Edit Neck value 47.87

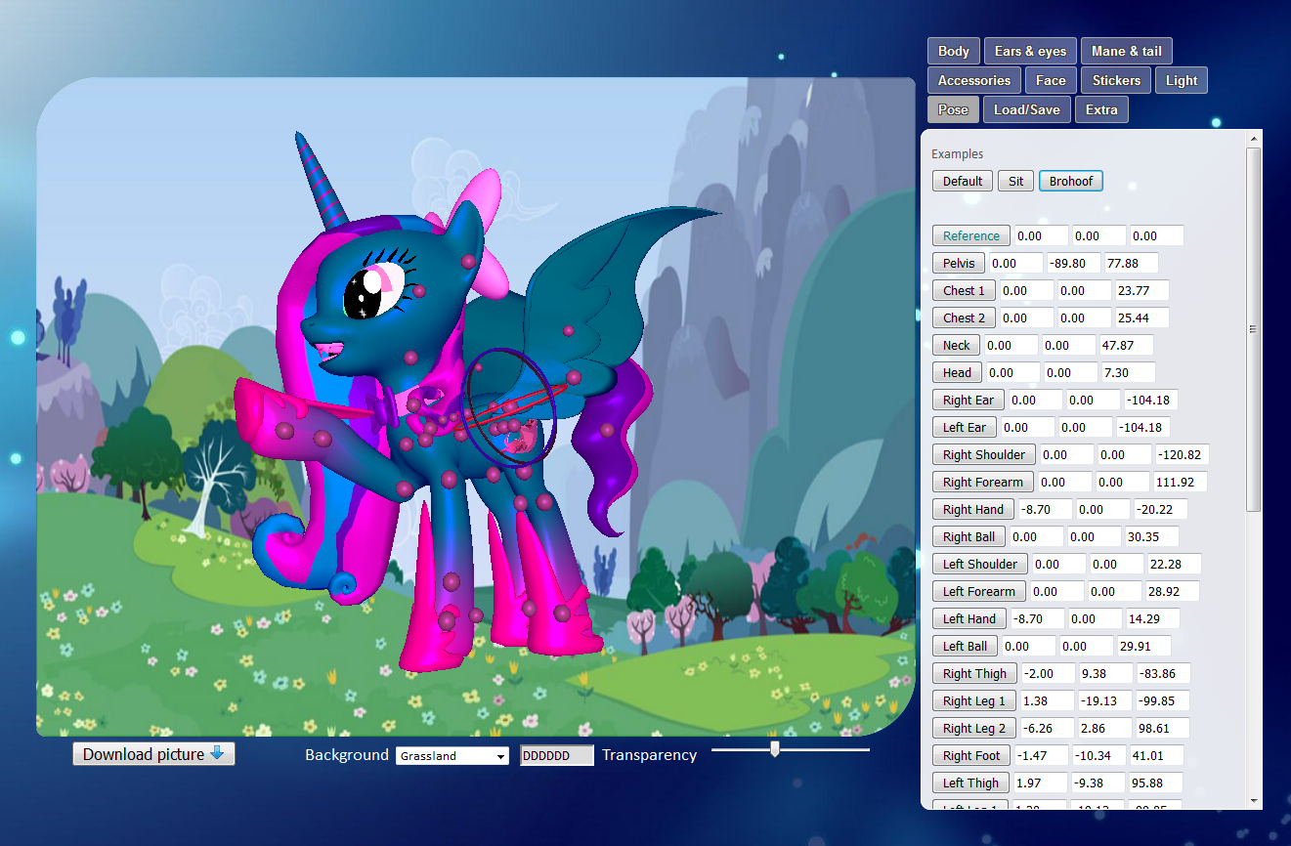(x=1126, y=345)
